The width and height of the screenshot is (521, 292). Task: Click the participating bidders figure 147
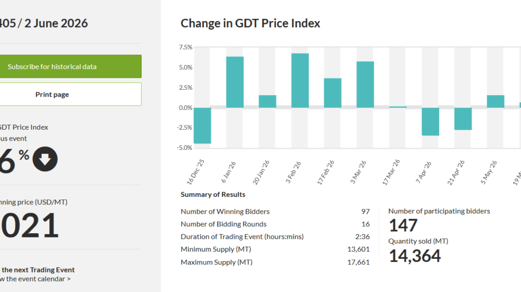click(403, 226)
